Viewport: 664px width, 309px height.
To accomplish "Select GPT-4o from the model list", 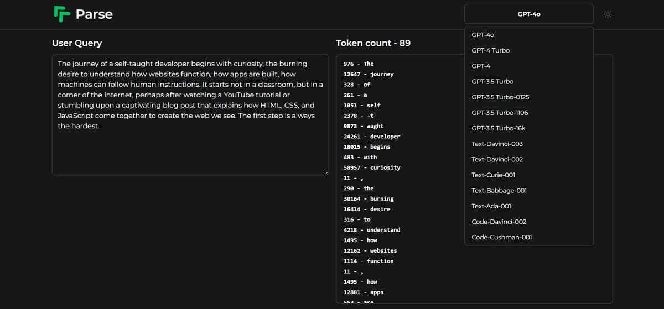I will pos(483,35).
